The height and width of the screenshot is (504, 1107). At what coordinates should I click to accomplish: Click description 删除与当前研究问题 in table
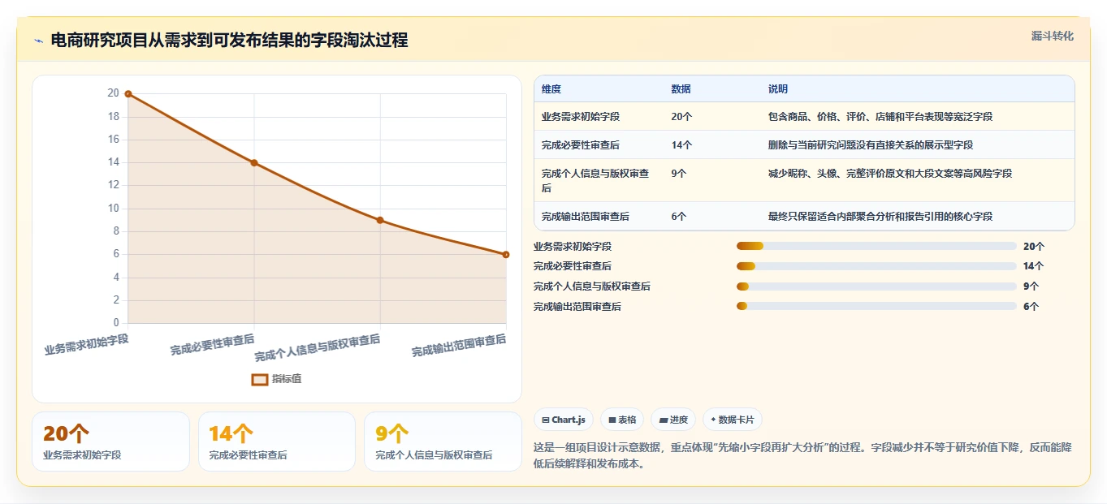click(871, 145)
